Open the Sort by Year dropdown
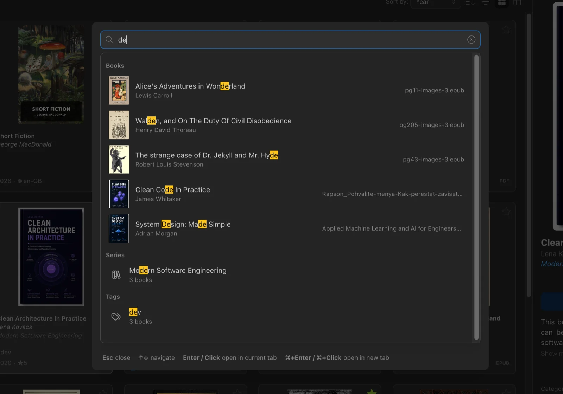The width and height of the screenshot is (563, 394). (436, 3)
